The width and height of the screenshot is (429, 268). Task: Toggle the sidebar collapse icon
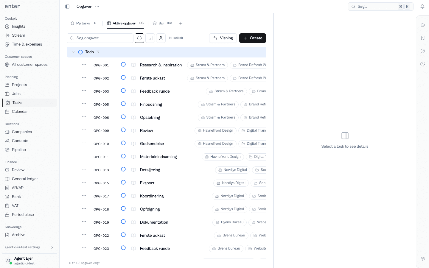(x=67, y=7)
